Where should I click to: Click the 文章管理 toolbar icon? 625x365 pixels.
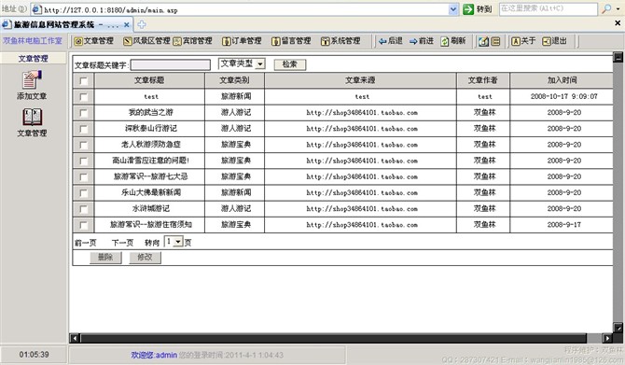78,41
